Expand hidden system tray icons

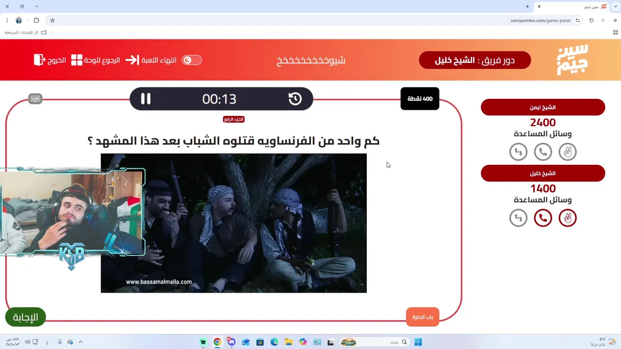coord(81,342)
